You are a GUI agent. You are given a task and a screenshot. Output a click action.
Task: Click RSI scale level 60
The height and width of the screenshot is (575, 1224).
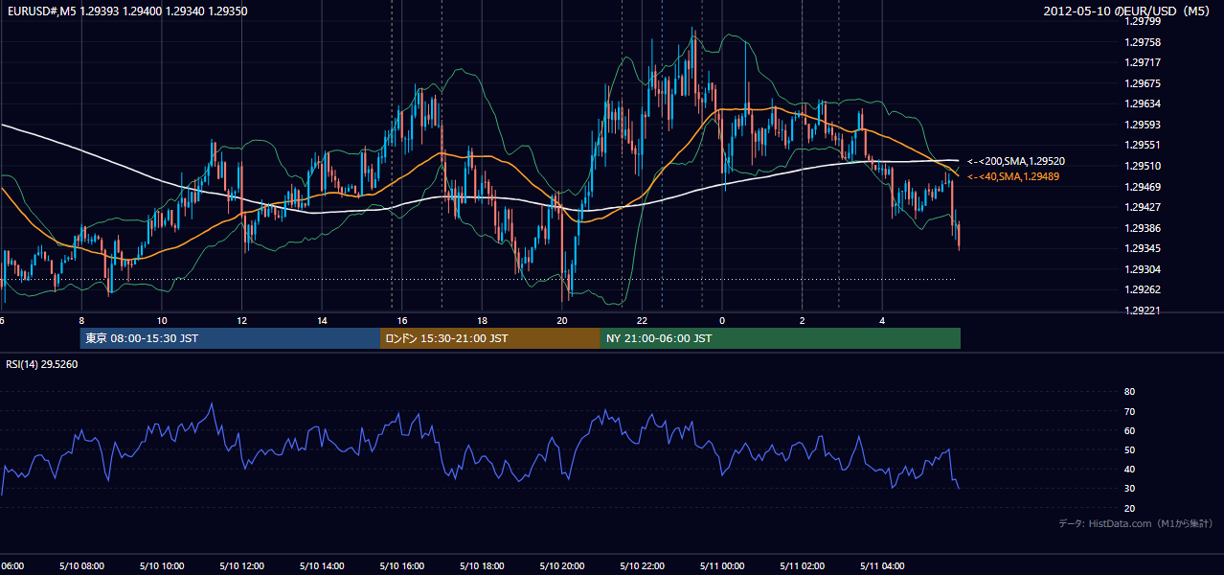tap(1129, 430)
